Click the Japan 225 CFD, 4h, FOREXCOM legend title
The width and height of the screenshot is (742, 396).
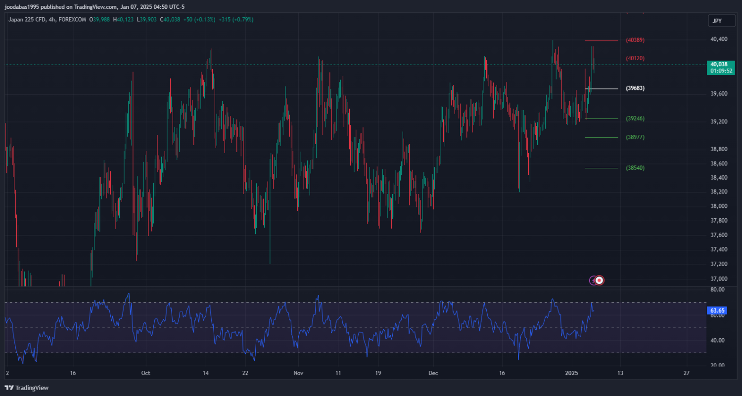click(47, 20)
